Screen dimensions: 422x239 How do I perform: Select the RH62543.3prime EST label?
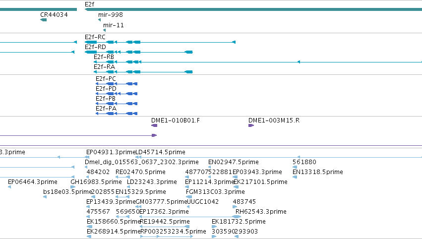click(261, 212)
